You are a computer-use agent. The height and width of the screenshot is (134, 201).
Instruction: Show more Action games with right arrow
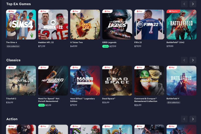(x=193, y=119)
